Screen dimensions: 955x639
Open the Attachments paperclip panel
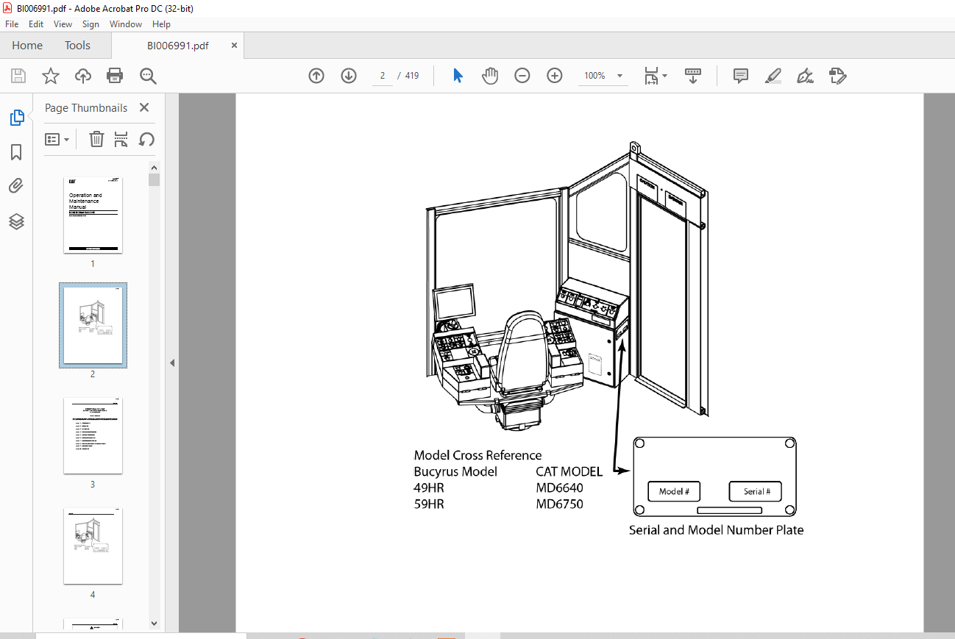(16, 186)
